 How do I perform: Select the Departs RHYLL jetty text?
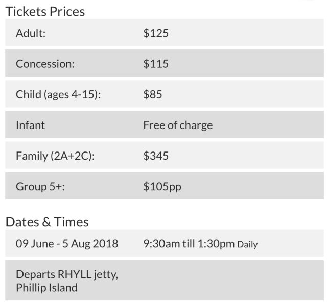[67, 274]
